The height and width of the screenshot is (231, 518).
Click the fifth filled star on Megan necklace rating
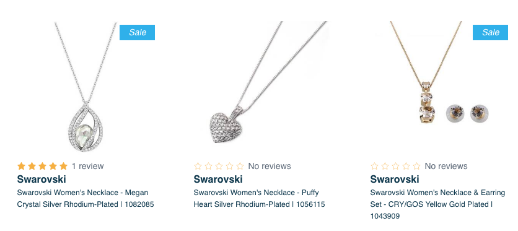pyautogui.click(x=63, y=166)
